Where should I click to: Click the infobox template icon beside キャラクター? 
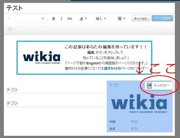pos(149,86)
